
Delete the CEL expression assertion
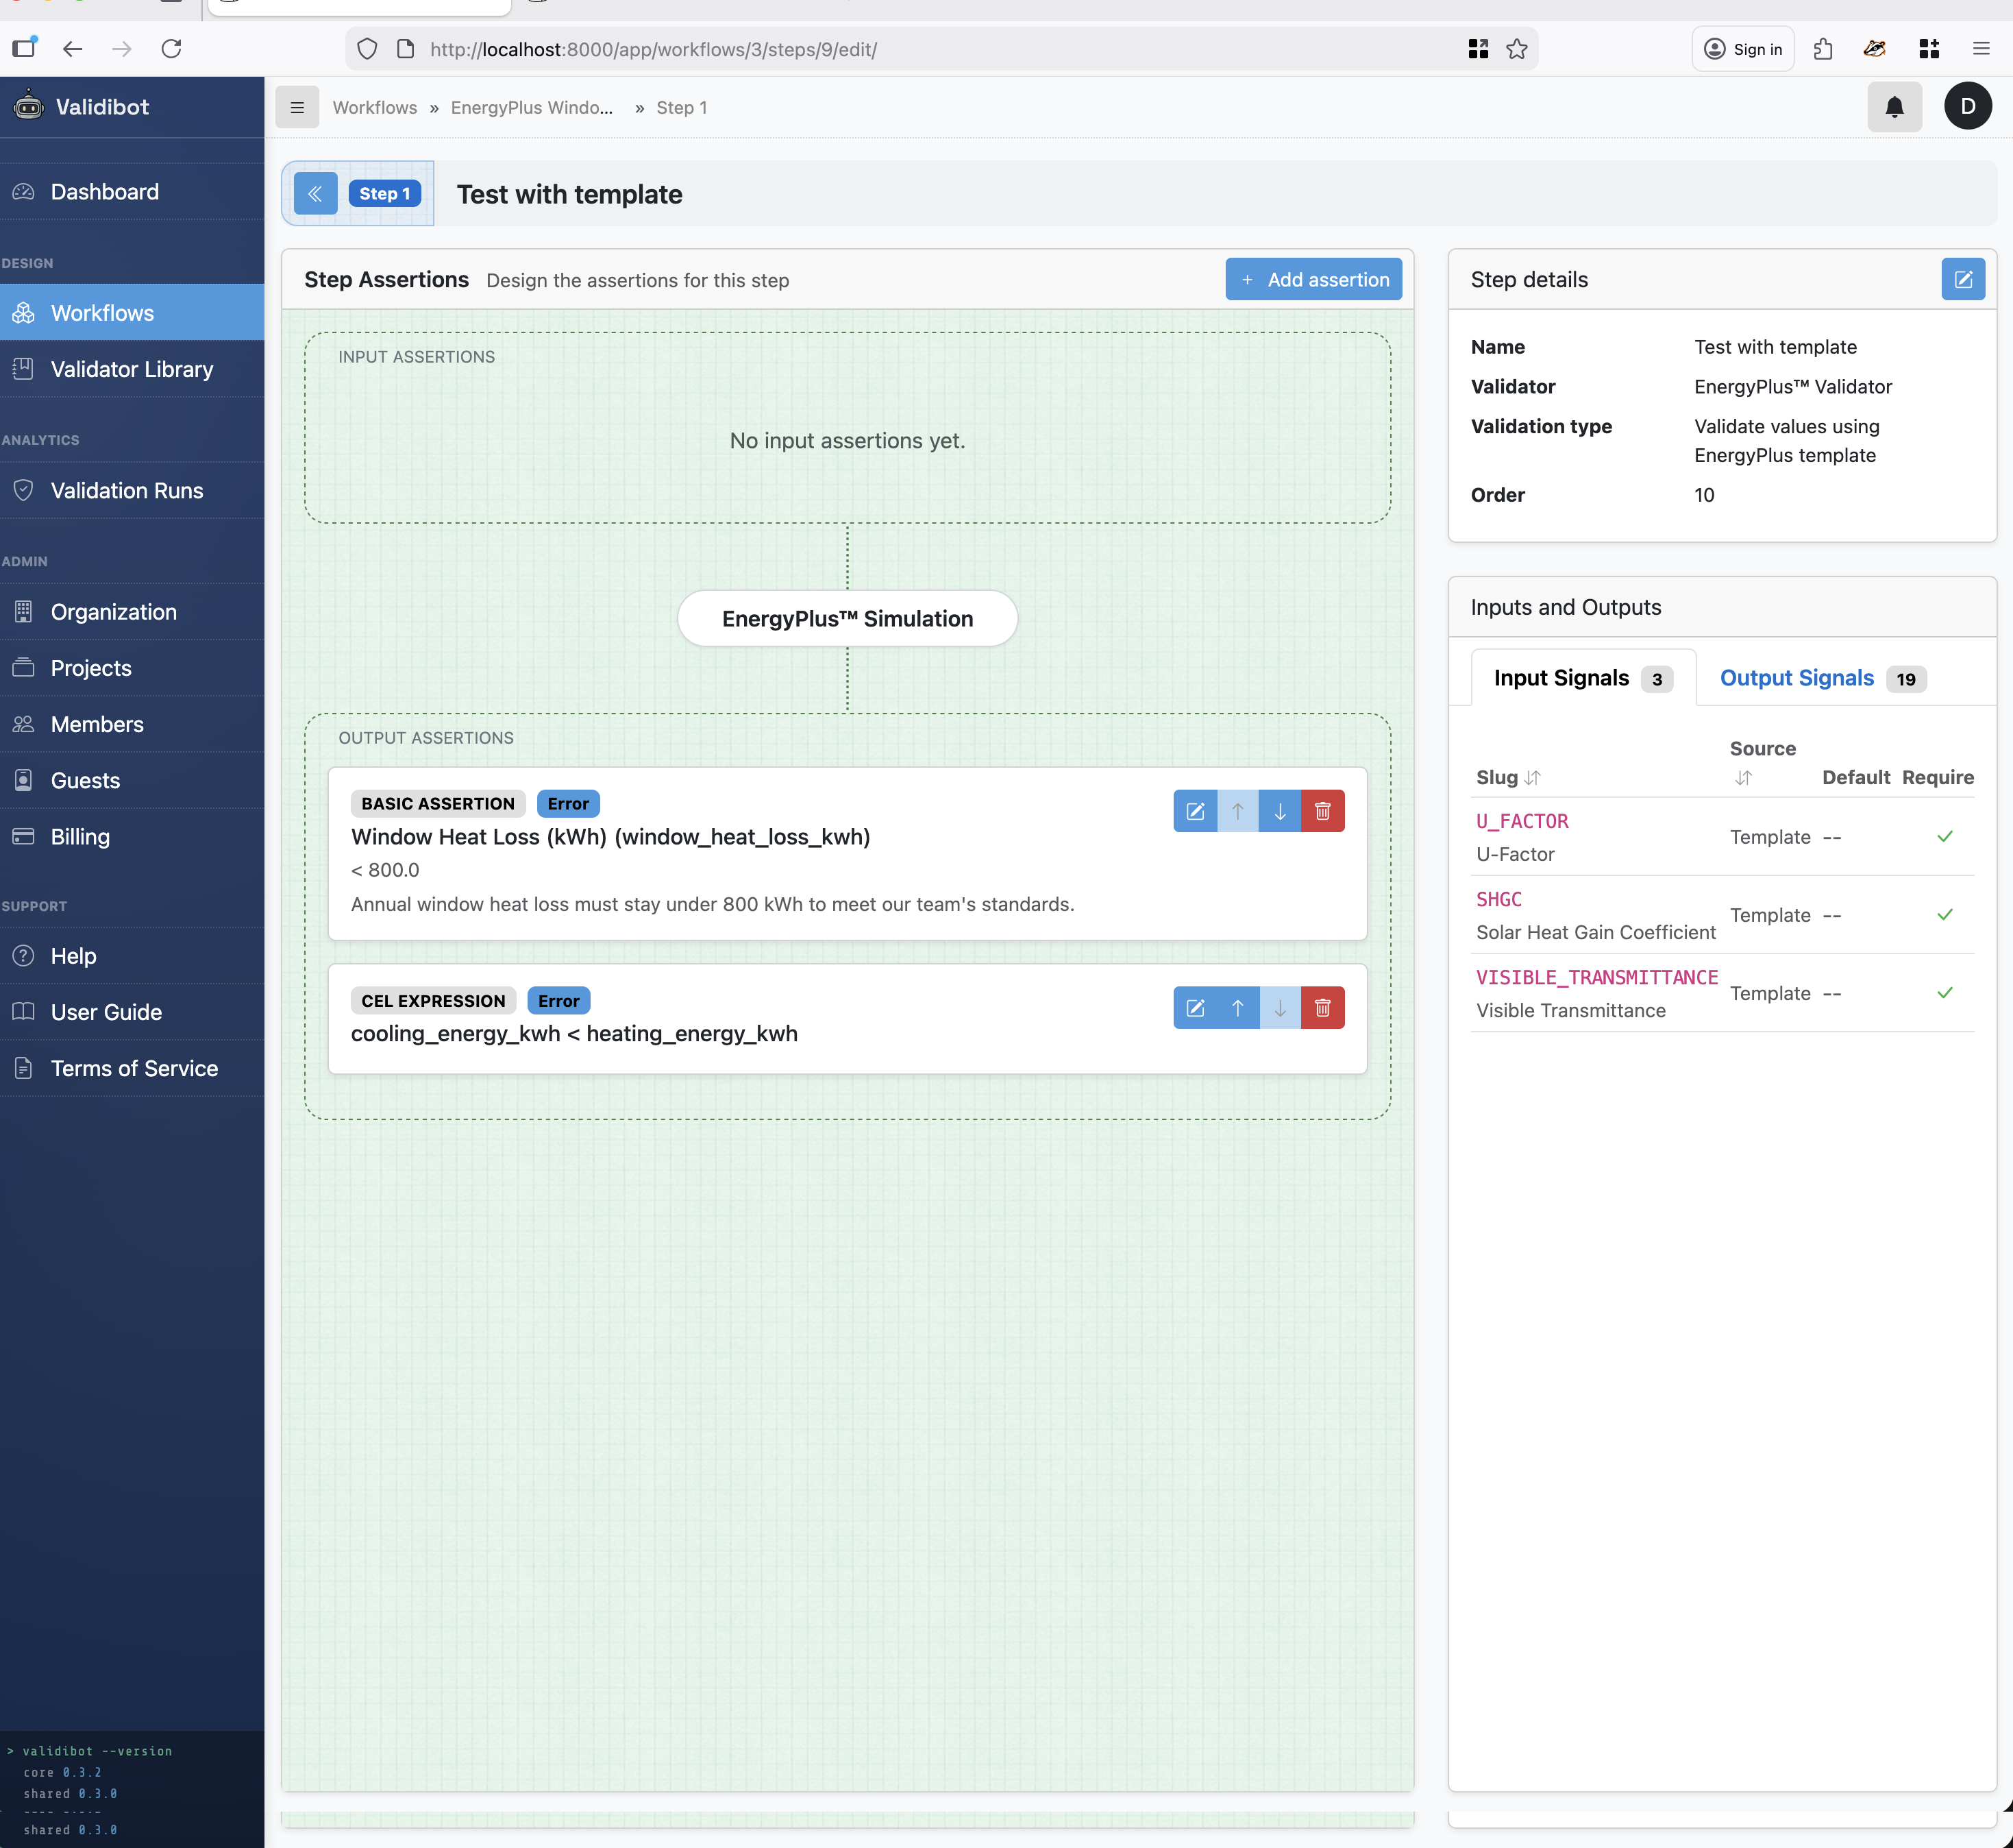pos(1322,1008)
